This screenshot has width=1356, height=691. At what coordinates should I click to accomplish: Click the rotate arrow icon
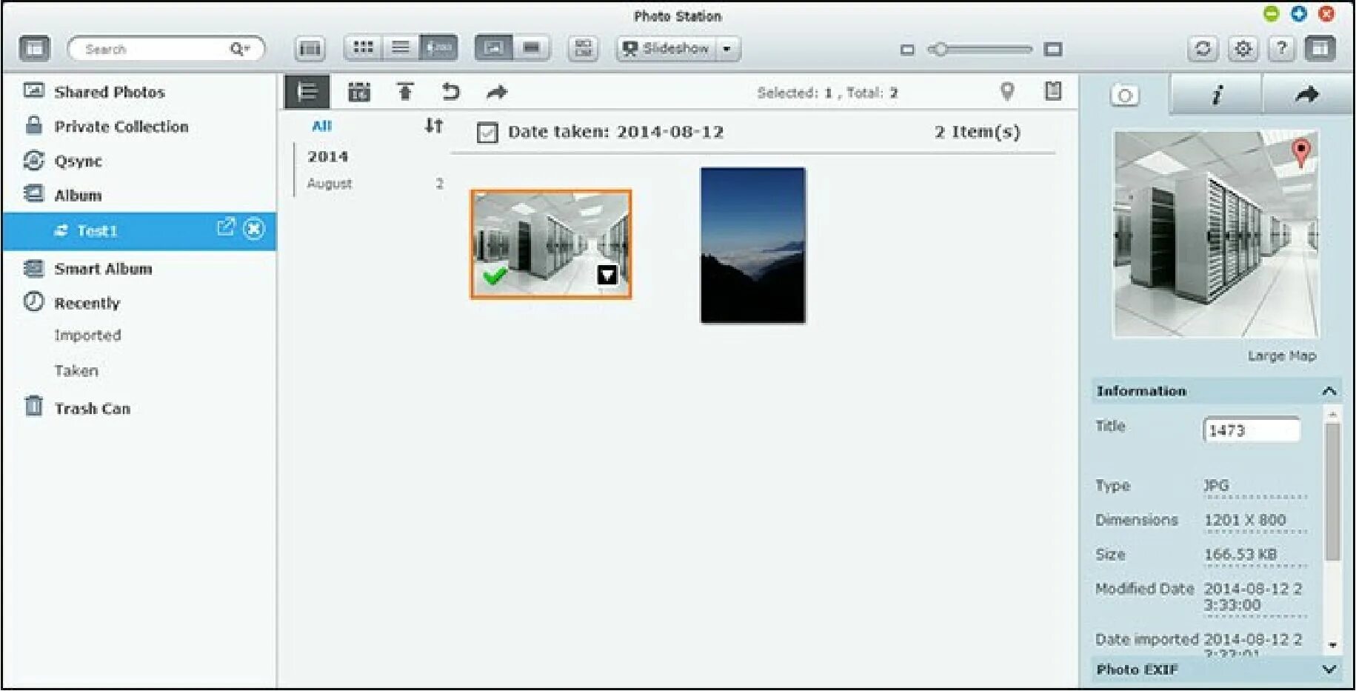[450, 92]
